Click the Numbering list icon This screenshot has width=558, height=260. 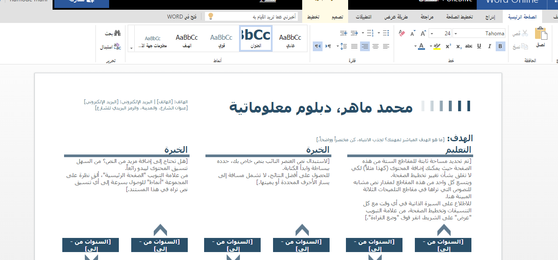[x=370, y=33]
